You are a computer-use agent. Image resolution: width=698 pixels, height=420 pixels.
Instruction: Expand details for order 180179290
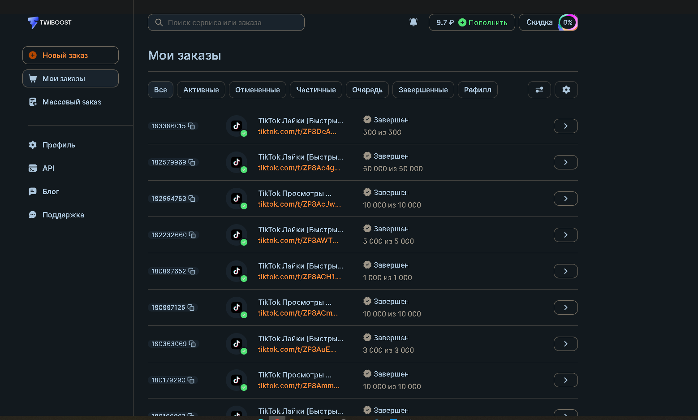coord(565,380)
